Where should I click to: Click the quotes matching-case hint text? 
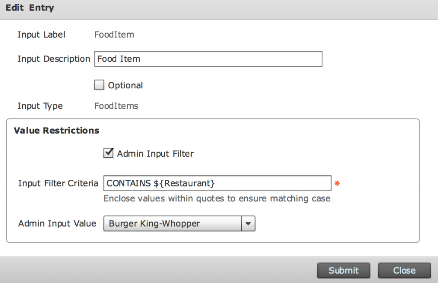click(217, 198)
